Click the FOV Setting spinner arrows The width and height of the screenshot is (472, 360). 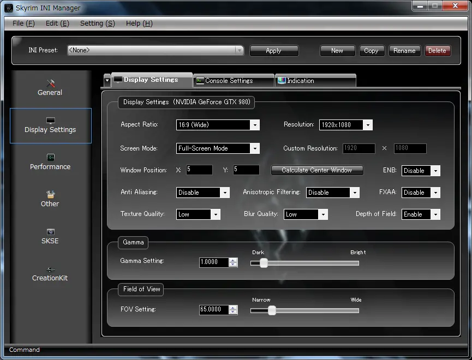pyautogui.click(x=233, y=310)
